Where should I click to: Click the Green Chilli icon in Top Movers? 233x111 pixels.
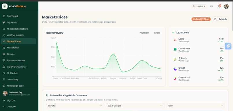click(x=175, y=79)
